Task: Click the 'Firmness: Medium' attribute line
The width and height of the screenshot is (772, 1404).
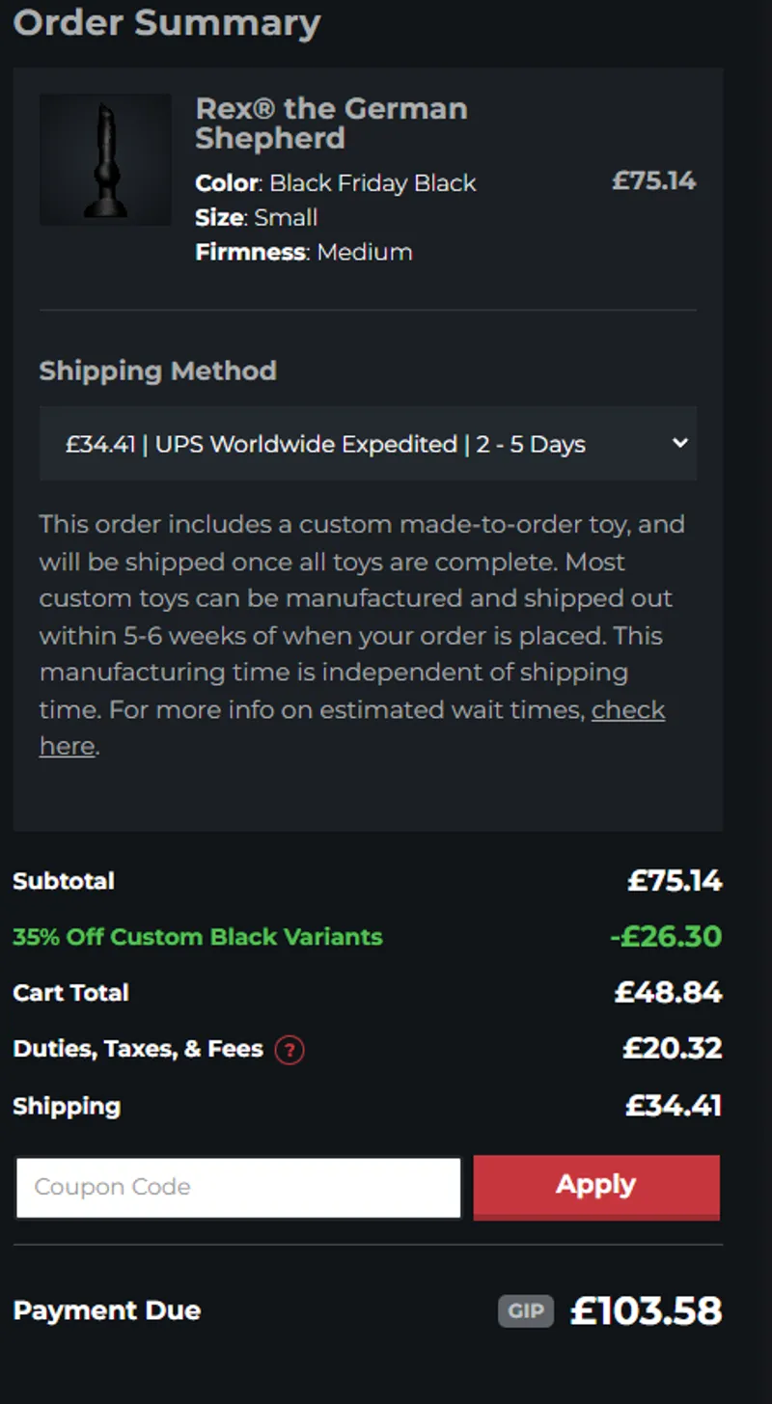Action: coord(303,253)
